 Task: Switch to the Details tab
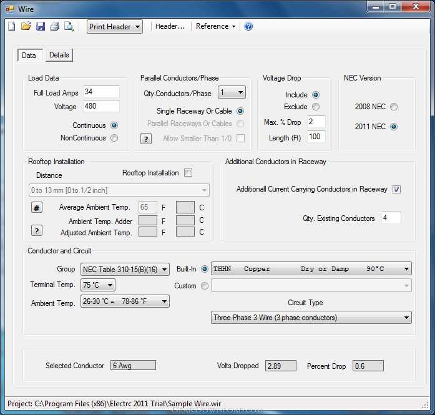point(59,55)
